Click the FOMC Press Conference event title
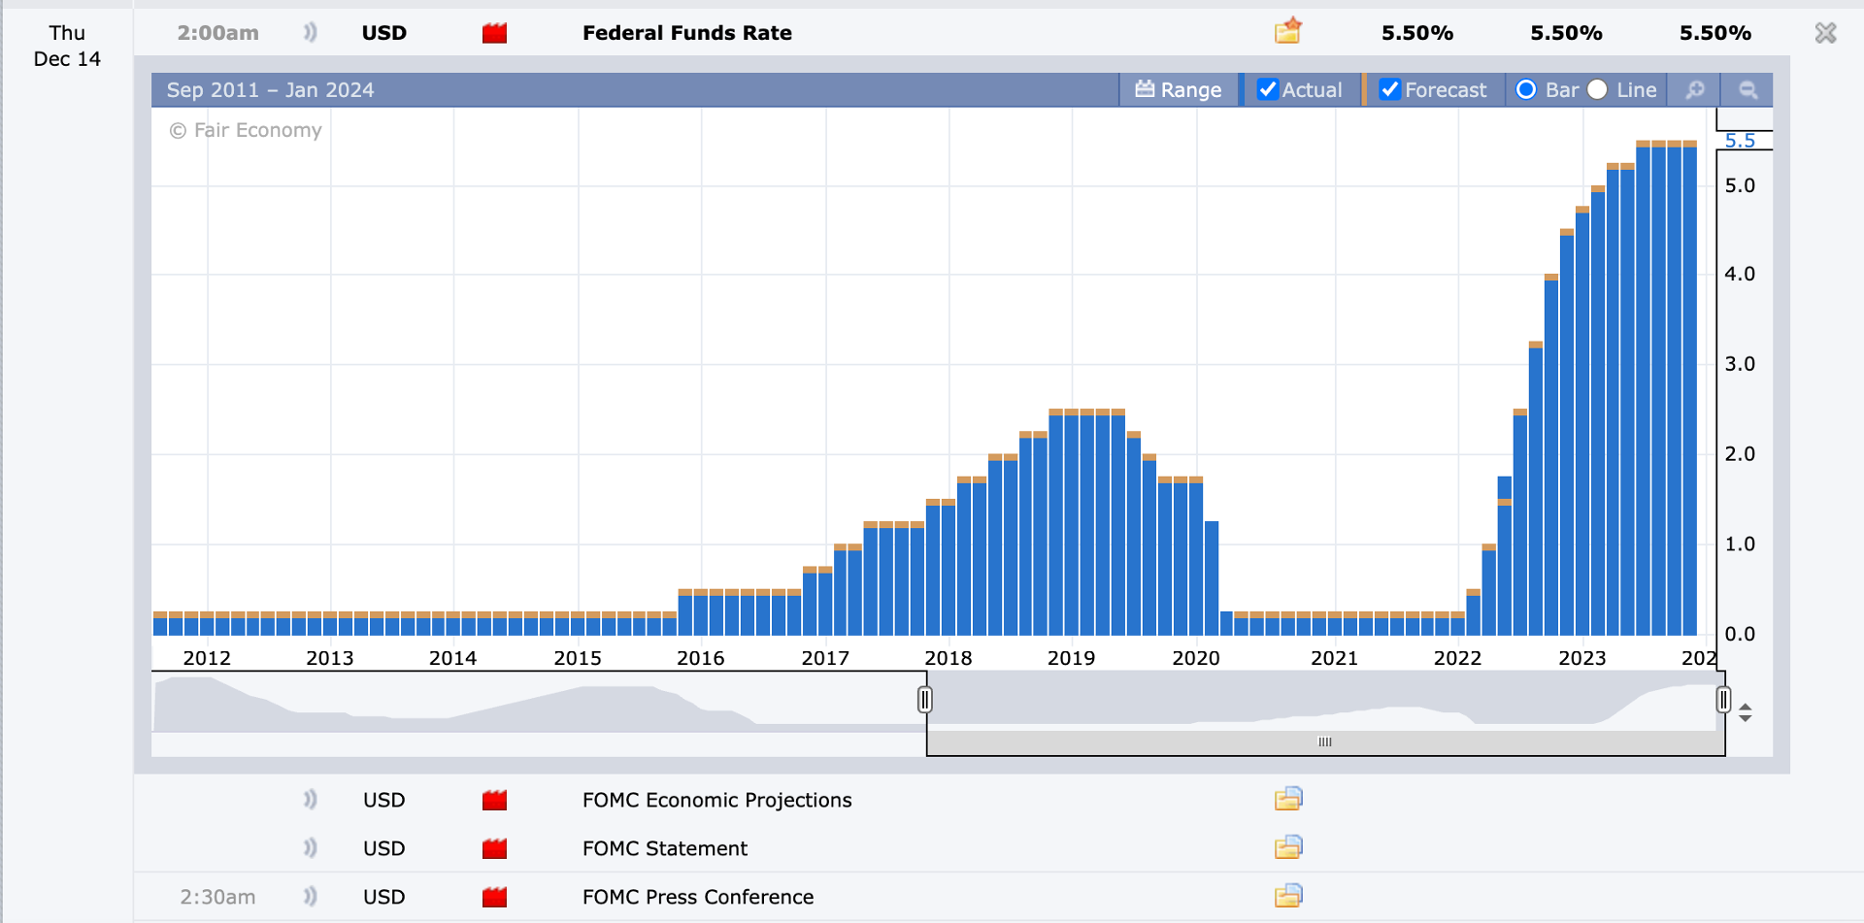This screenshot has width=1864, height=923. (x=698, y=897)
